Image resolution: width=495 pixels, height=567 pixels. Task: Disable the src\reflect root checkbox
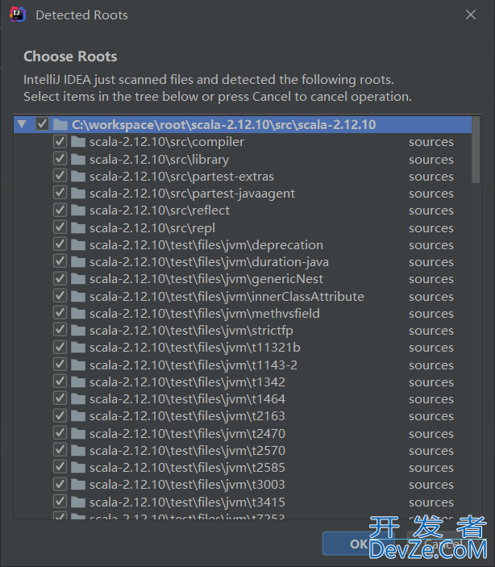(x=60, y=210)
